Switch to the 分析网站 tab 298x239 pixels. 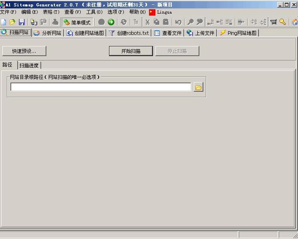point(48,33)
